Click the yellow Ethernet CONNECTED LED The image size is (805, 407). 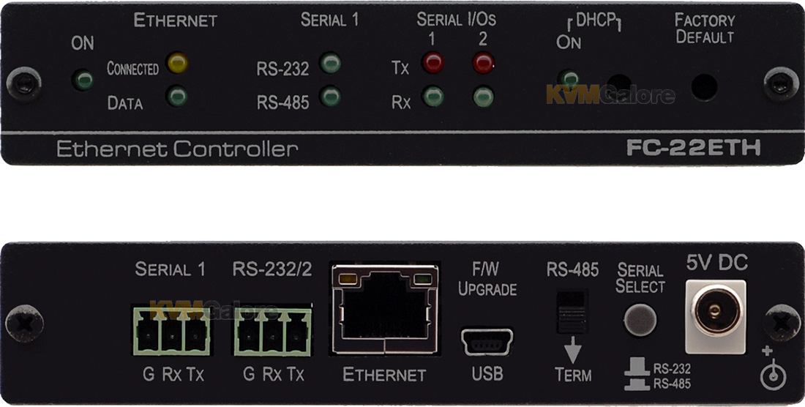click(178, 63)
